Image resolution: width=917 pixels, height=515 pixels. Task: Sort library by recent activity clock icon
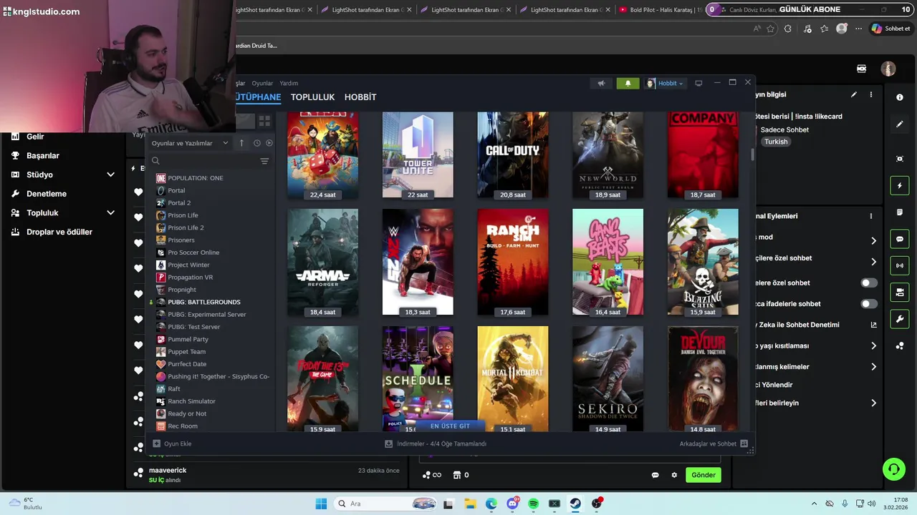257,143
